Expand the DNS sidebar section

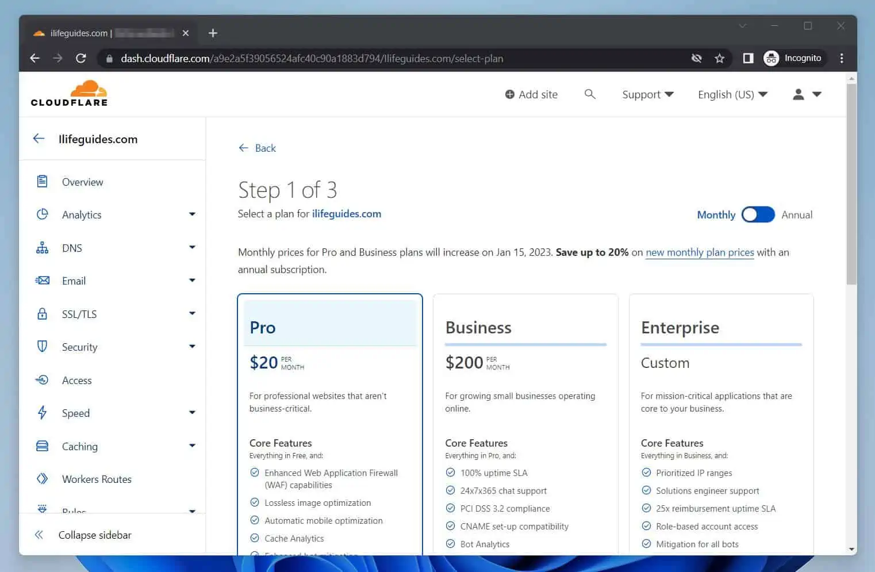tap(192, 247)
